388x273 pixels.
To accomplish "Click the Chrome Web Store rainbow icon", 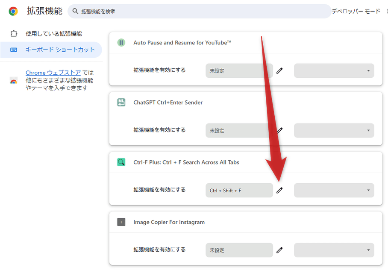I will tap(14, 80).
